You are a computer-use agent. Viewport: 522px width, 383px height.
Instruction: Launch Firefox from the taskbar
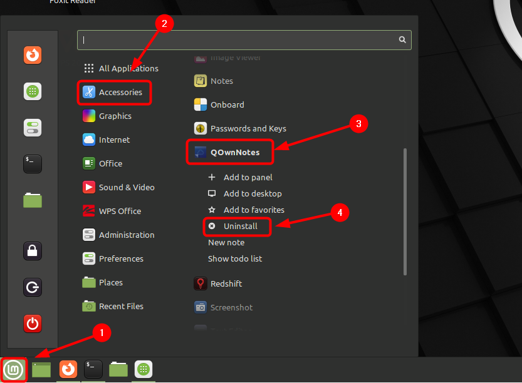pos(68,369)
